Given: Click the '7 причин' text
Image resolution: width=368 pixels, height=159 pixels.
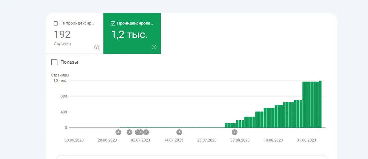Looking at the screenshot, I should 62,44.
